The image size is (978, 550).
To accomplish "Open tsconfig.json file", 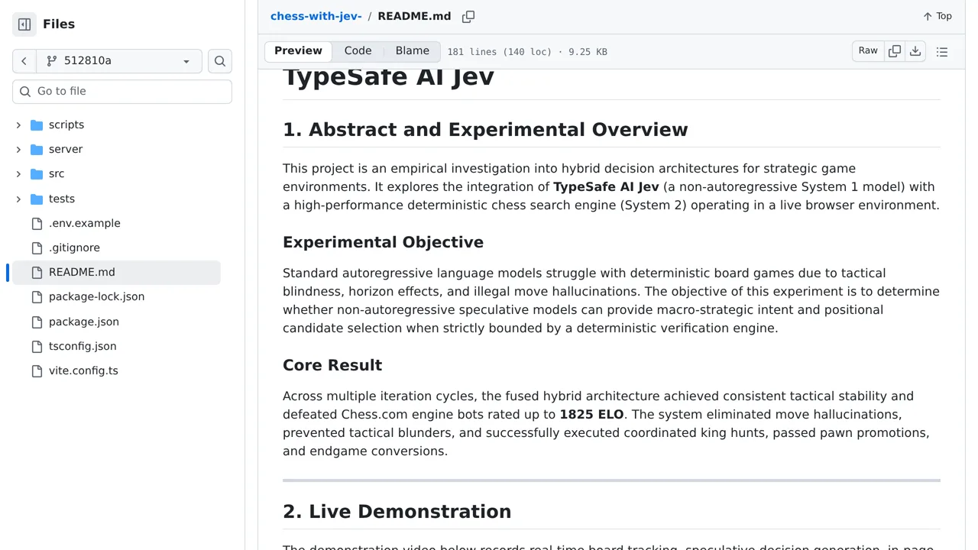I will click(x=83, y=346).
